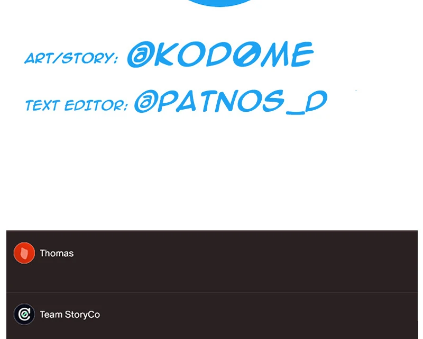The image size is (423, 339).
Task: Click the green letter inside the StoryCo logo
Action: pos(24,315)
